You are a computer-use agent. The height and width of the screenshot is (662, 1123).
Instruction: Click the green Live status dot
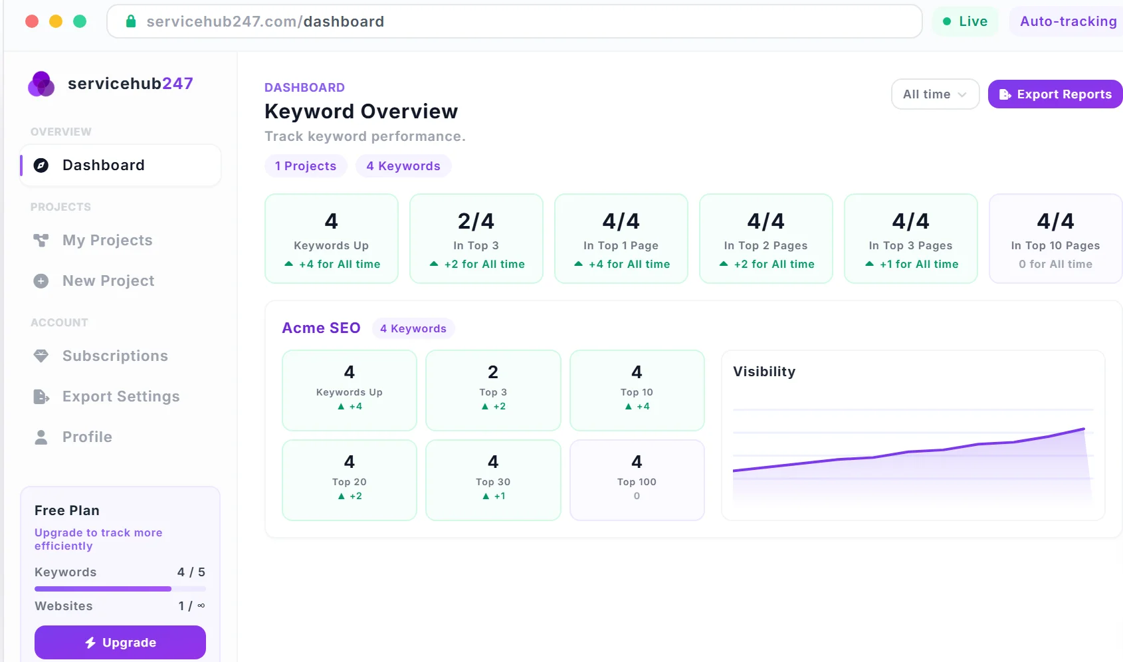(947, 21)
